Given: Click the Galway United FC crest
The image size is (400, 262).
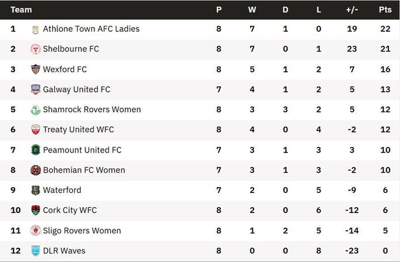Looking at the screenshot, I should pos(35,90).
